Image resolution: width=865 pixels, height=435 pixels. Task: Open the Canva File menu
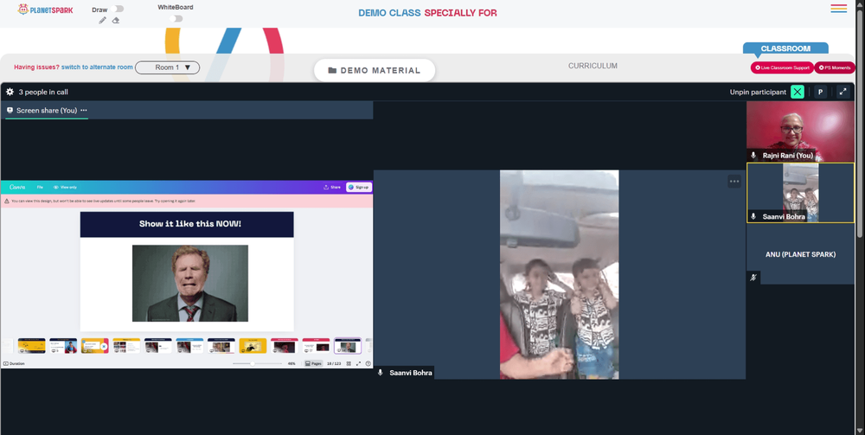click(40, 188)
